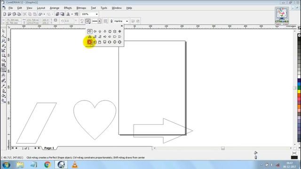Click the horizontal scrollbar thumb
The height and width of the screenshot is (169, 301).
point(222,148)
